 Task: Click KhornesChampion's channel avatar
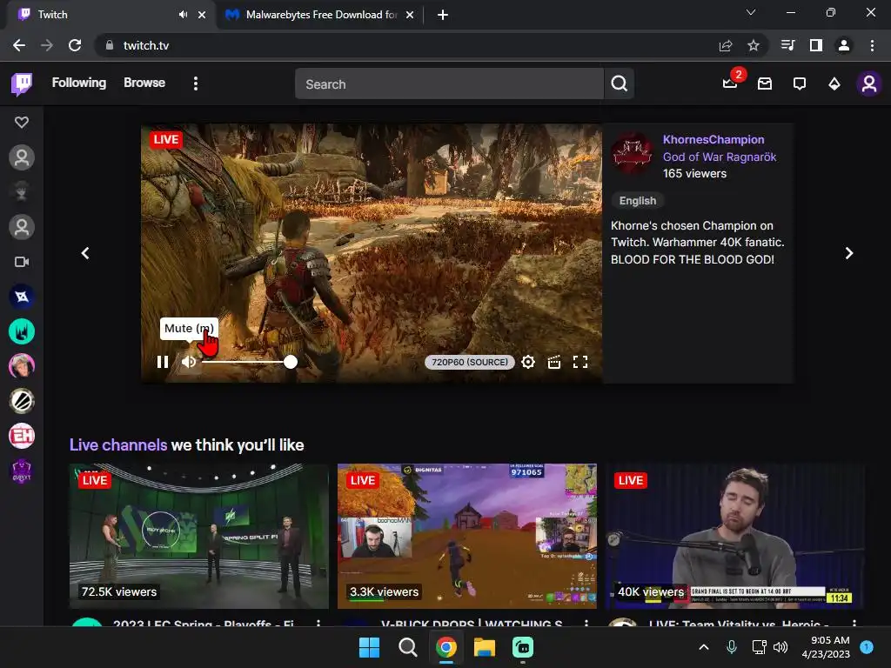[632, 154]
